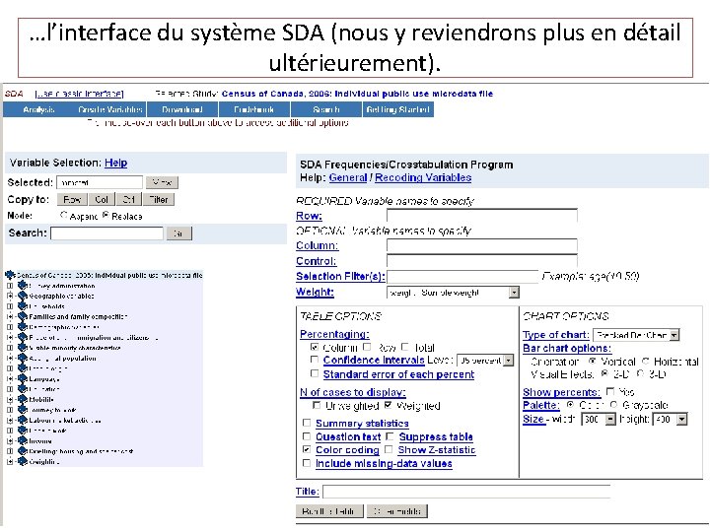Check the Summary statistics checkbox
Image resolution: width=710 pixels, height=532 pixels.
(x=307, y=423)
